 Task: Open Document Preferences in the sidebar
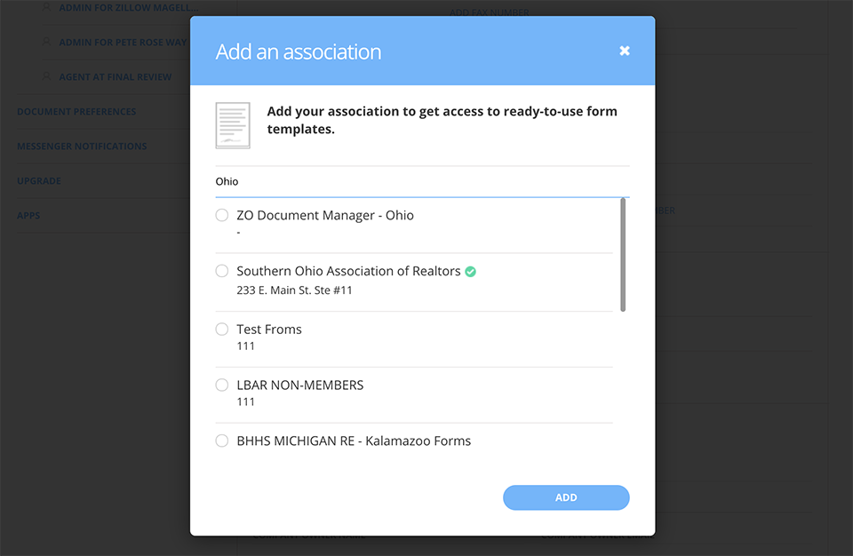coord(76,111)
